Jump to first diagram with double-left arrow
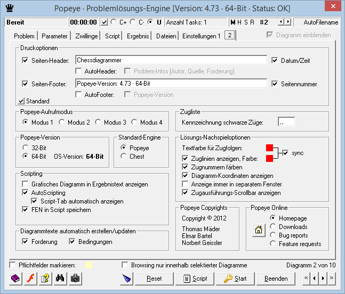The image size is (345, 294). 306,278
